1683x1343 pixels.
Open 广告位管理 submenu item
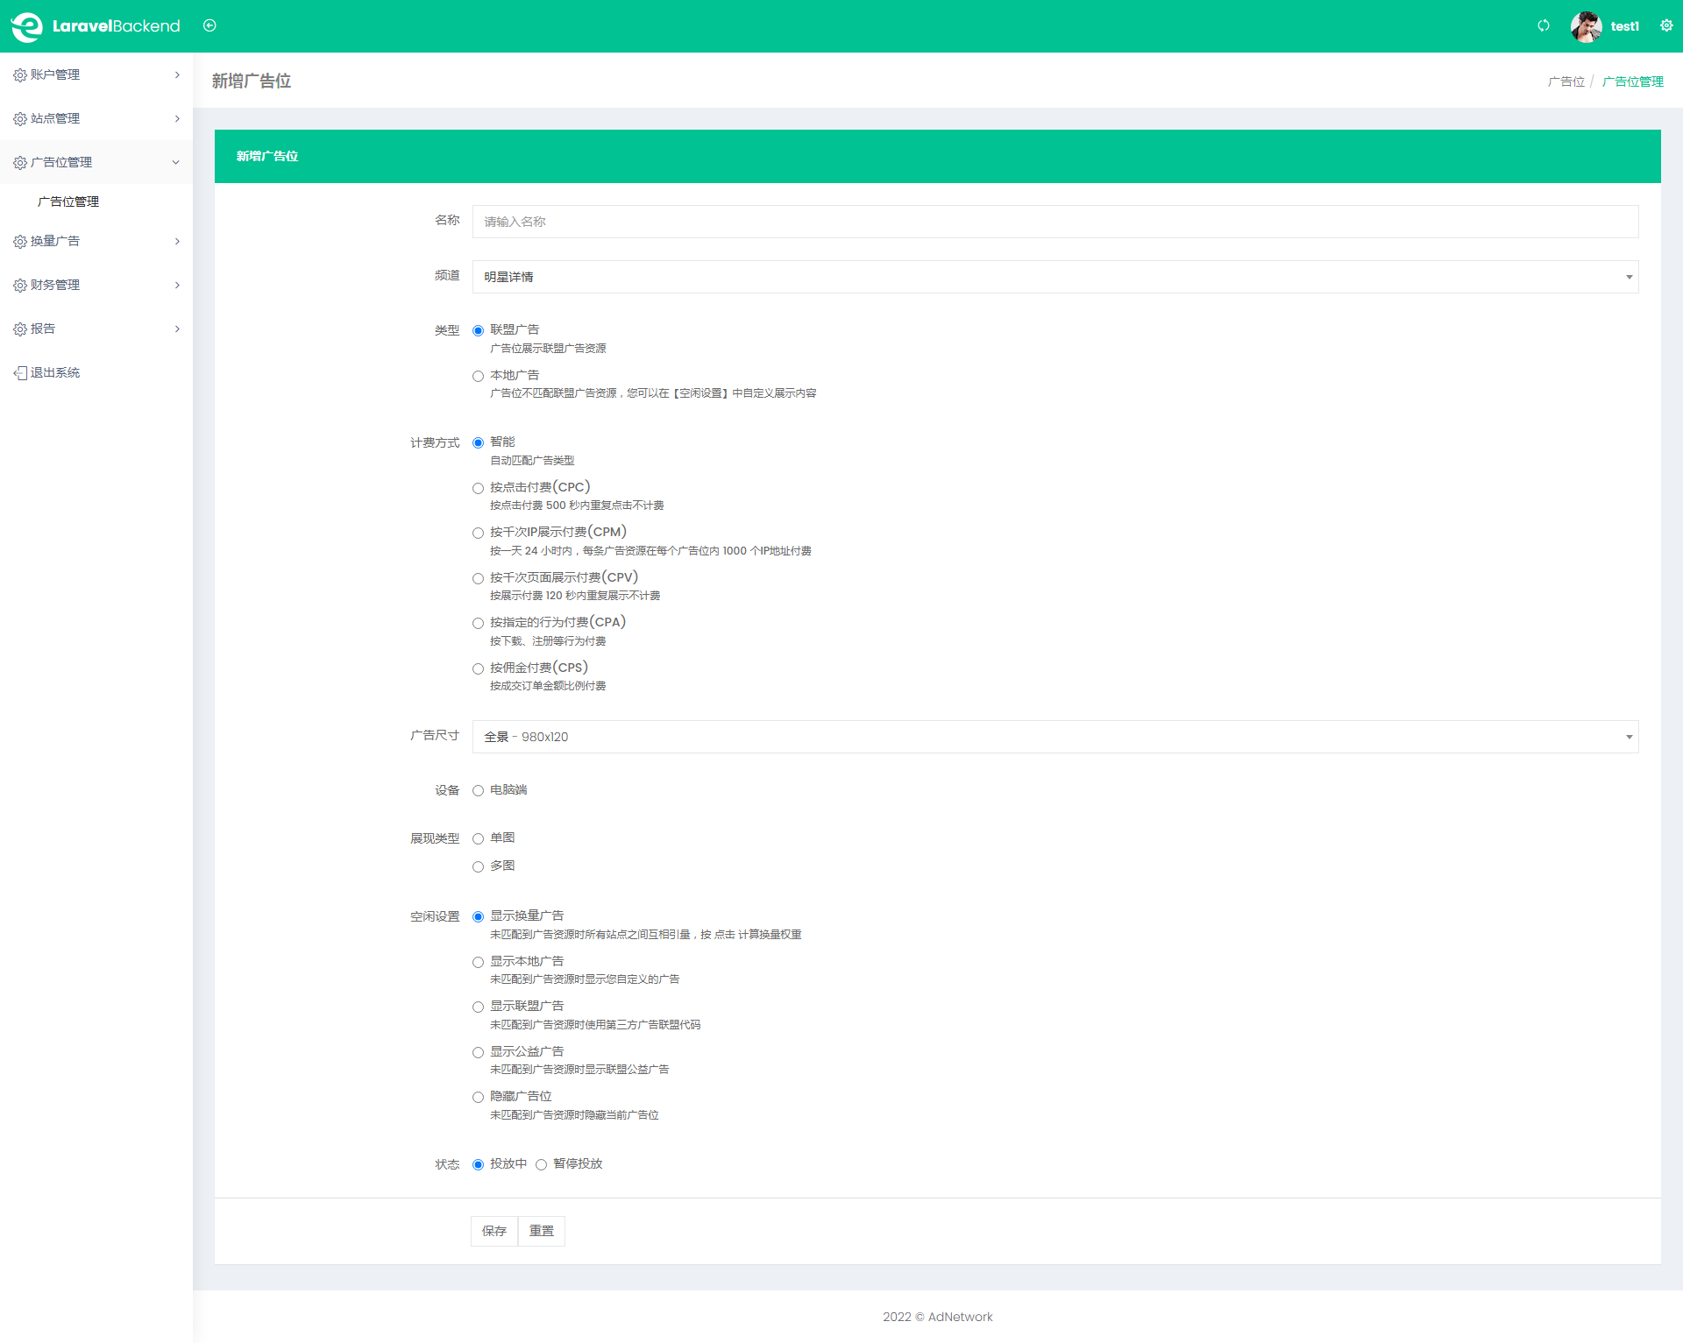(68, 201)
